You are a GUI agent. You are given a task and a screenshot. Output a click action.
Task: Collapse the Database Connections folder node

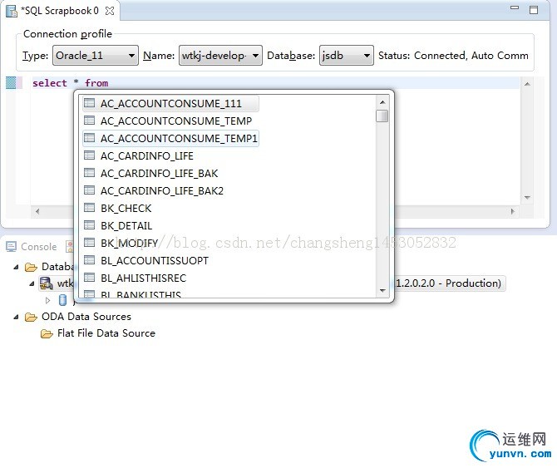tap(16, 267)
